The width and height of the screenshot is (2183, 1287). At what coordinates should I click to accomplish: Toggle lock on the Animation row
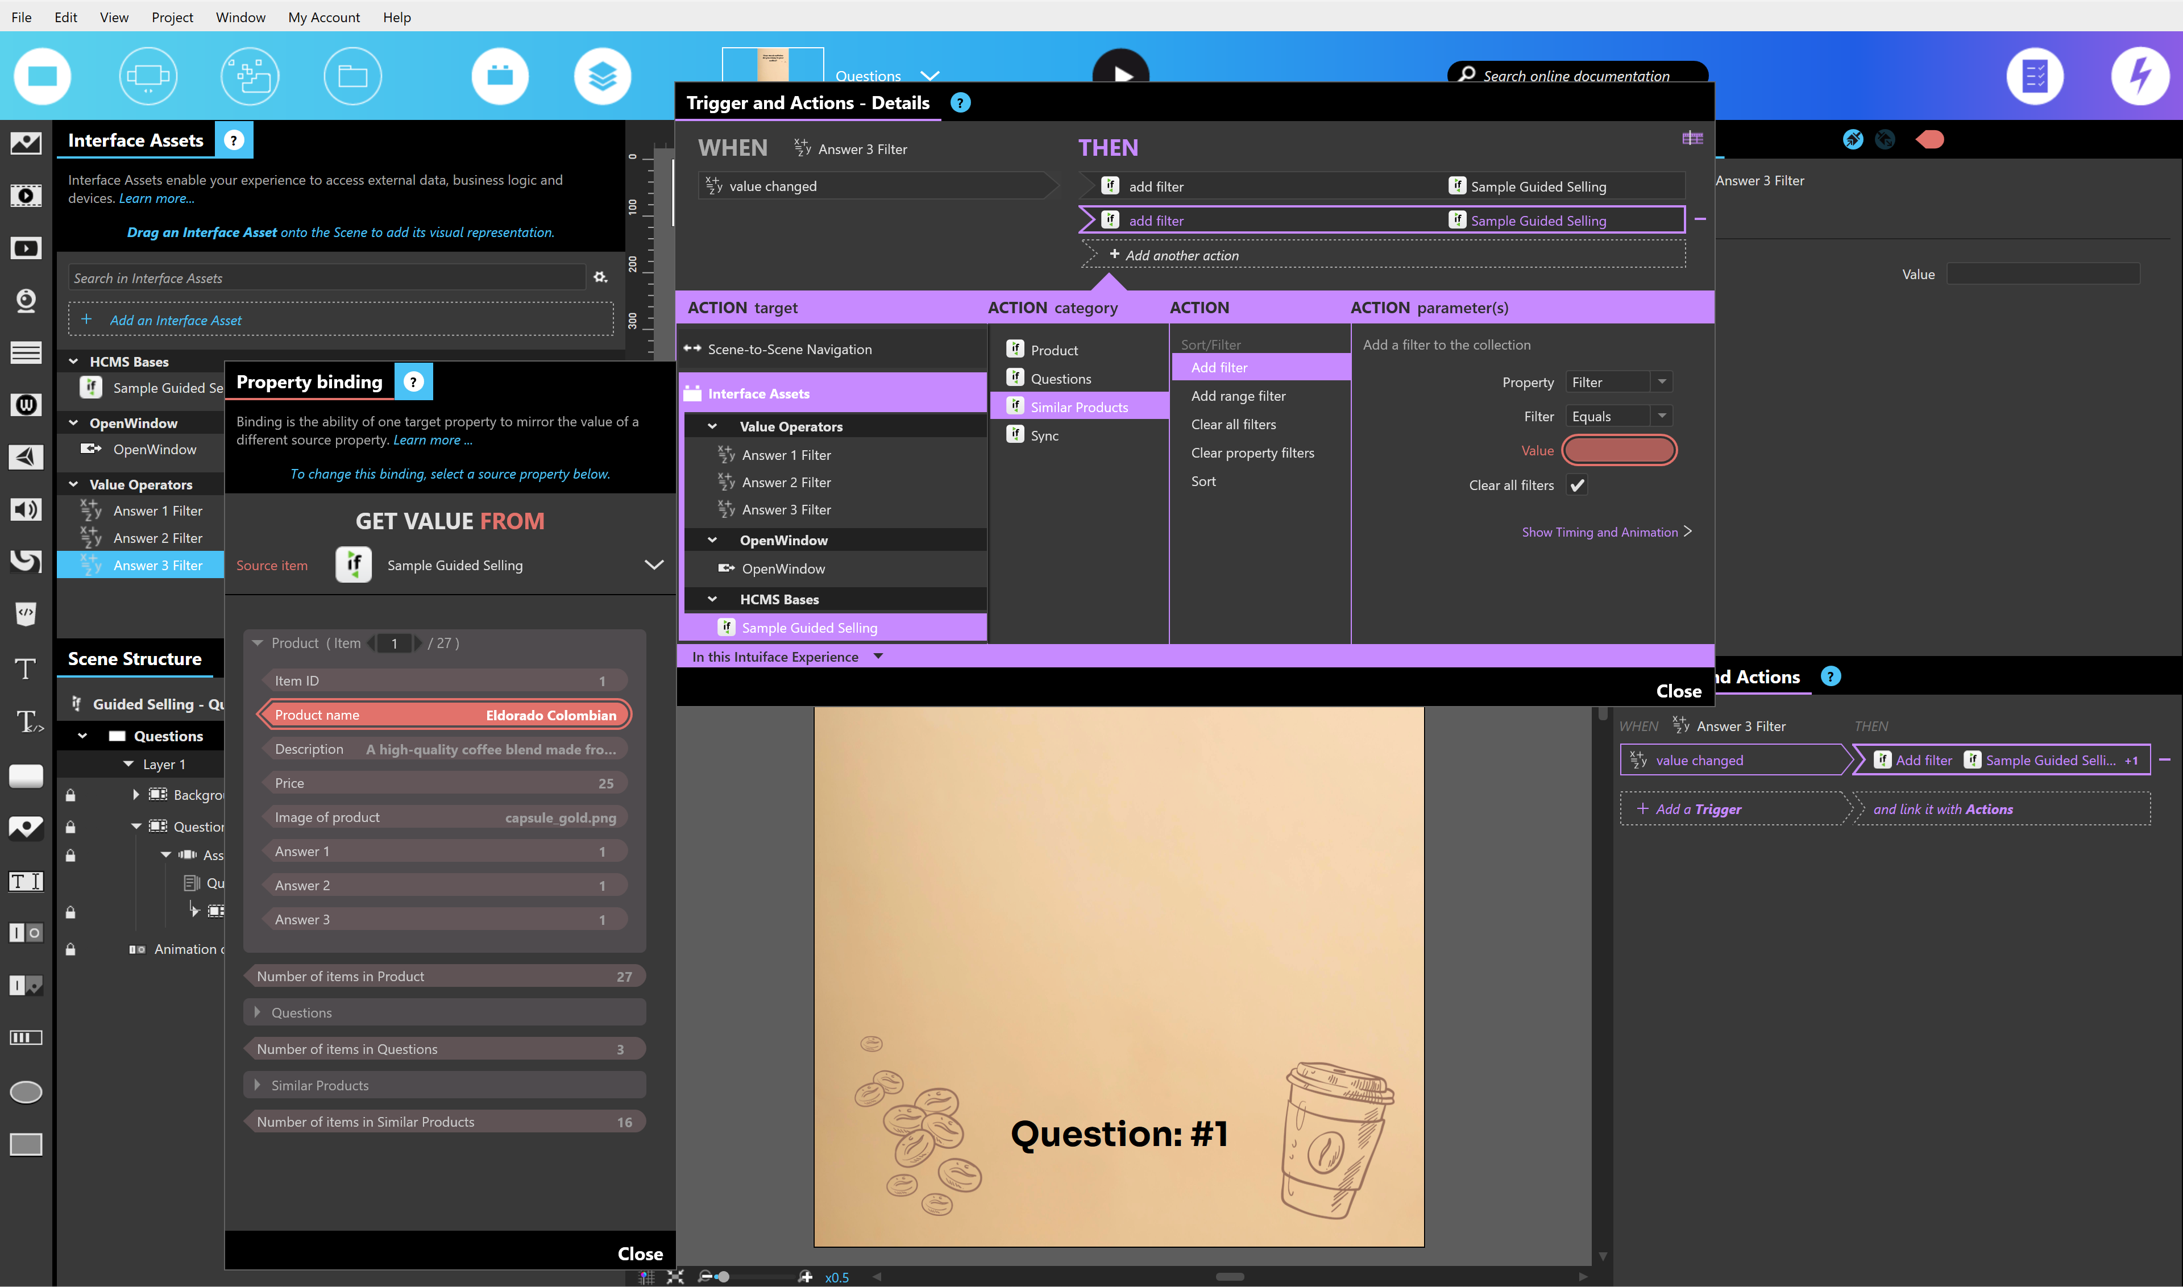point(70,950)
